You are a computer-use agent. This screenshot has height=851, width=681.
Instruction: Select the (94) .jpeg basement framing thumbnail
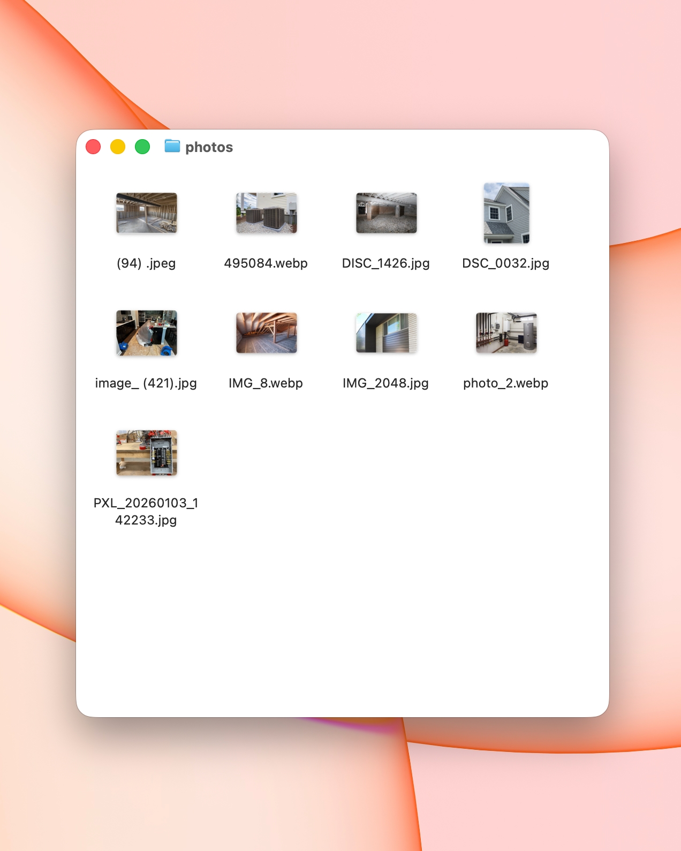coord(146,213)
